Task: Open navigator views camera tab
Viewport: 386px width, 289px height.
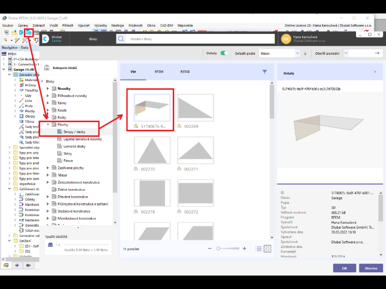Action: 28,265
